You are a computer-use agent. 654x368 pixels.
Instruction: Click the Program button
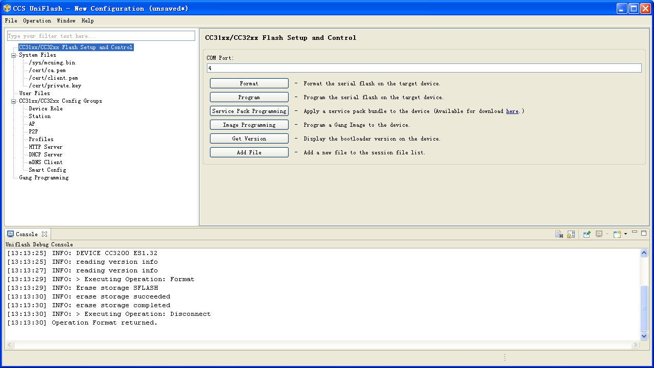[249, 97]
